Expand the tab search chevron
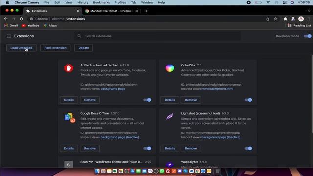The image size is (313, 176). tap(309, 11)
